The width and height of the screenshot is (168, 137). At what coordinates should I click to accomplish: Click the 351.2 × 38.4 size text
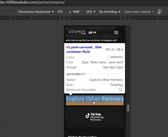[x=114, y=49]
